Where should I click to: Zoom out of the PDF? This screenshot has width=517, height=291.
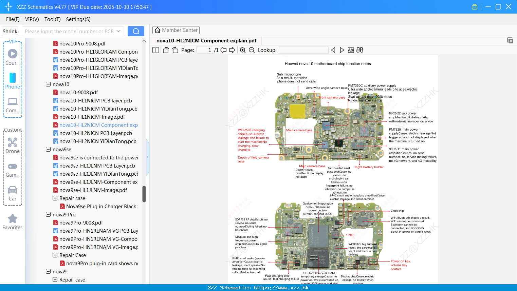[x=252, y=50]
